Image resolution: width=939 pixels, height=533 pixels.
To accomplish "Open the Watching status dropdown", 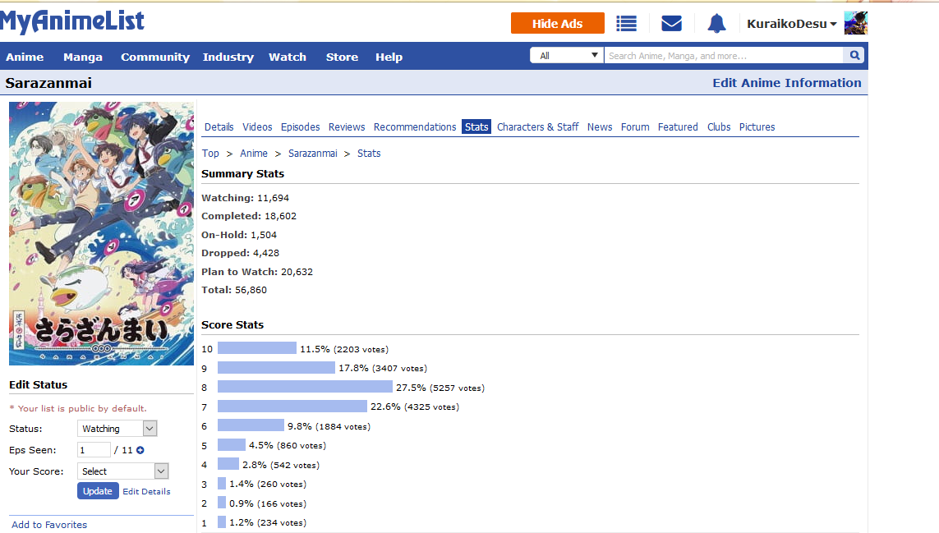I will click(117, 429).
